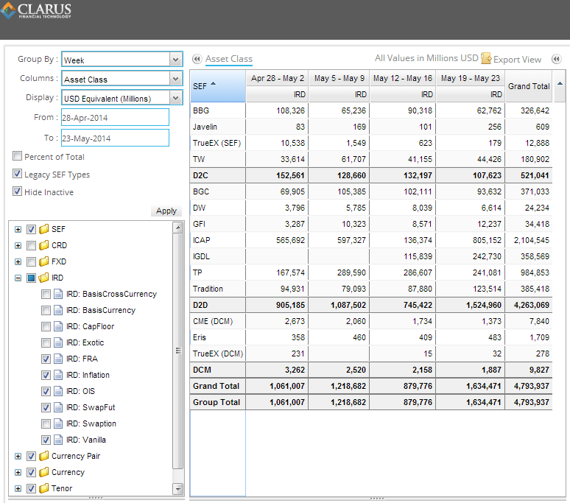
Task: Click the Tradition row label
Action: (x=208, y=289)
